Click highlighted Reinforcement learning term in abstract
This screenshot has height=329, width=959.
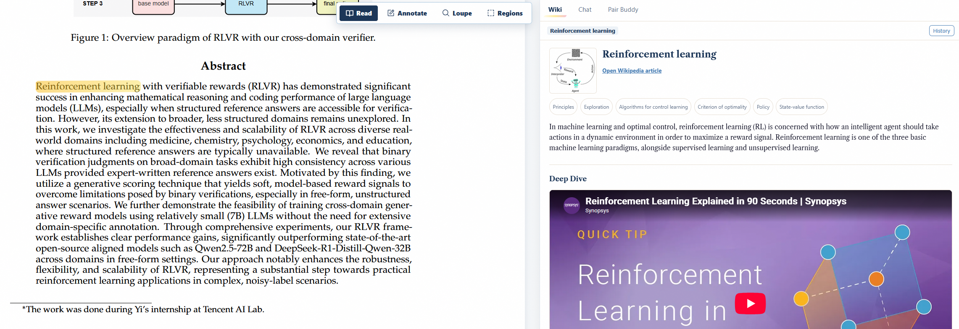click(x=88, y=86)
